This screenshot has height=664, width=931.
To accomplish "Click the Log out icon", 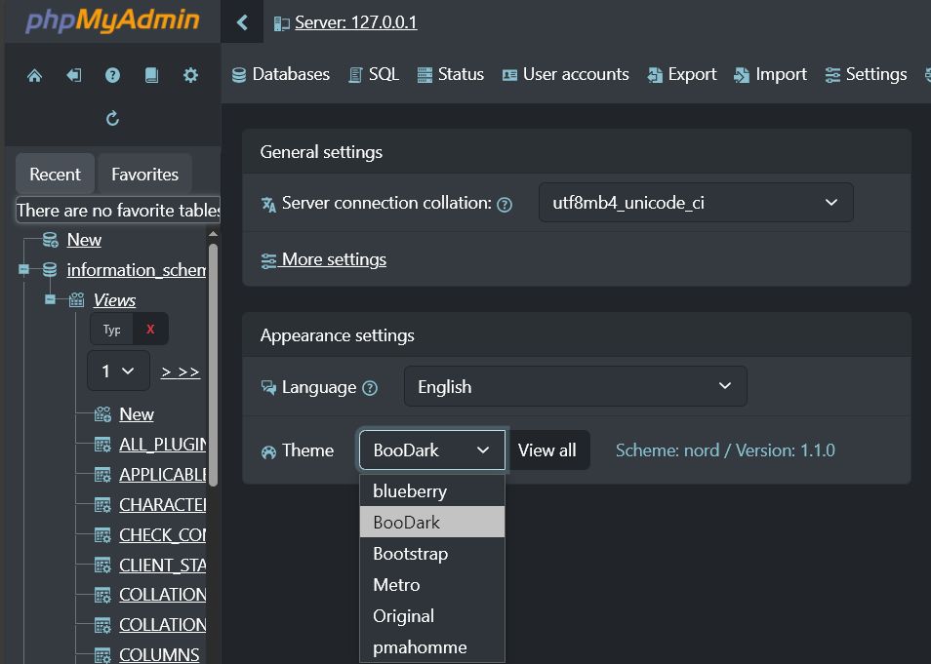I will (73, 75).
